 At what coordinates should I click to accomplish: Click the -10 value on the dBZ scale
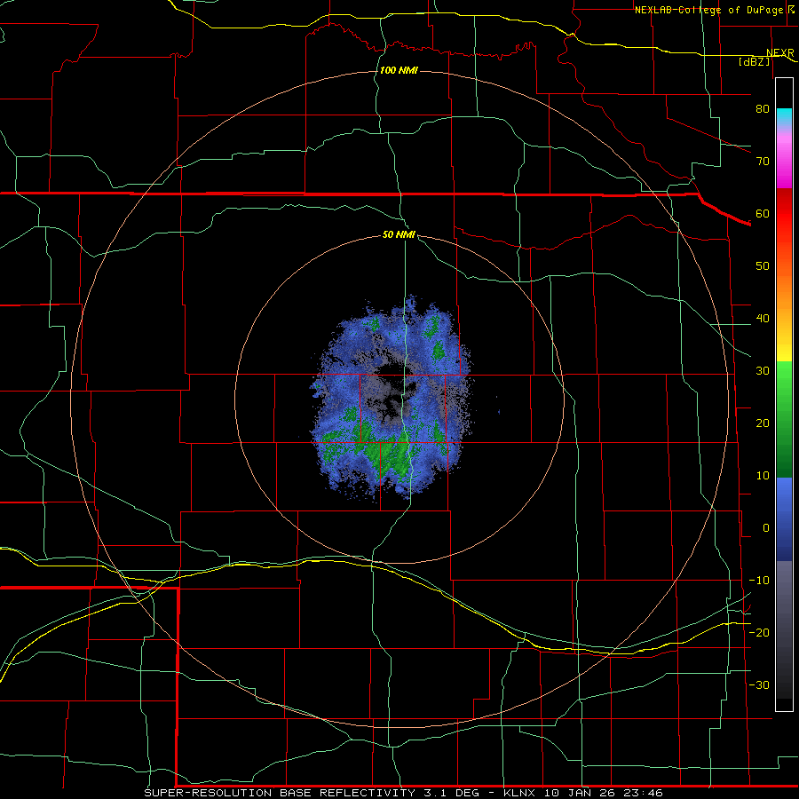pos(759,581)
